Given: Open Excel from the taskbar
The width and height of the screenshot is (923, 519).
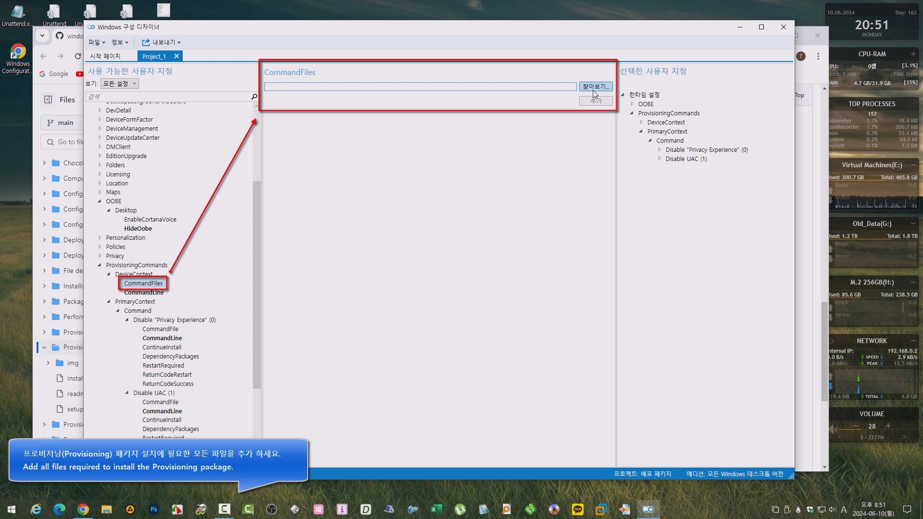Looking at the screenshot, I should (436, 509).
